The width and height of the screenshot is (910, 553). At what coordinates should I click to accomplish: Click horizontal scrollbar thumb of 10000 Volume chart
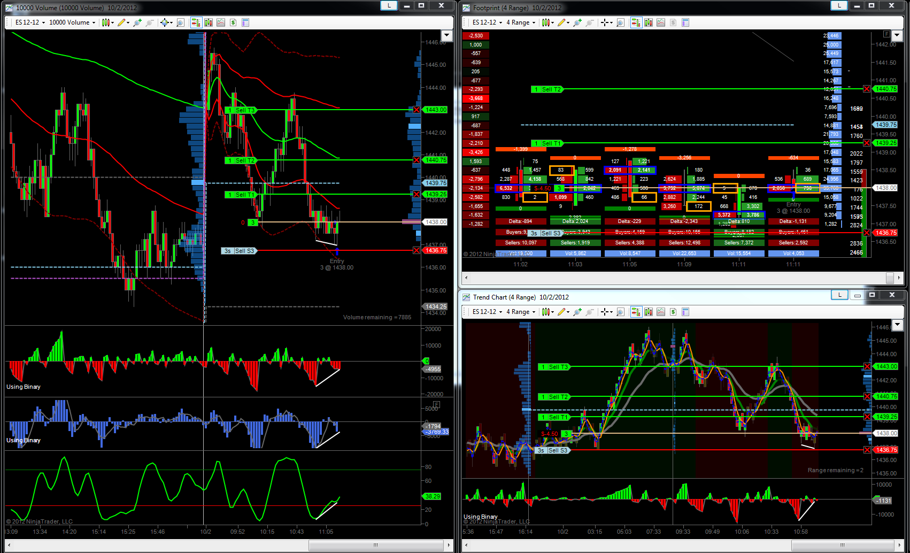[376, 545]
